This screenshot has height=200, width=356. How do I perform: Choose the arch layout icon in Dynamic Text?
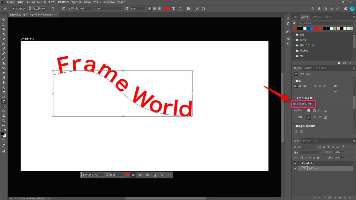coord(320,111)
